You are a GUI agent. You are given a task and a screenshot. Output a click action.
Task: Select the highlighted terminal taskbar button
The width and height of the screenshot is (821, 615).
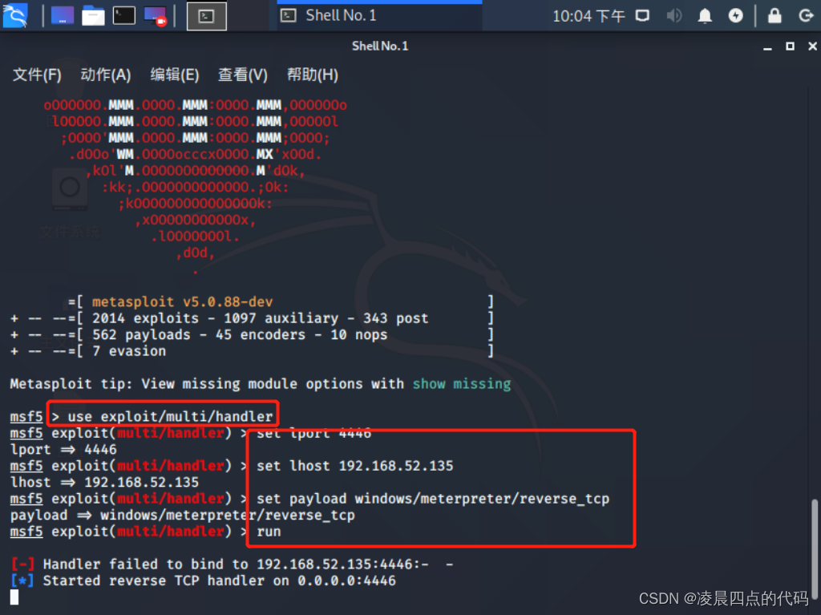tap(207, 16)
